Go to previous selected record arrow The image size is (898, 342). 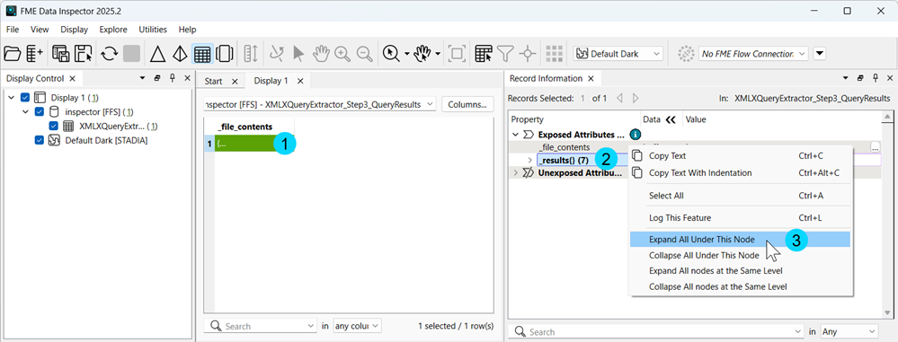pos(619,99)
